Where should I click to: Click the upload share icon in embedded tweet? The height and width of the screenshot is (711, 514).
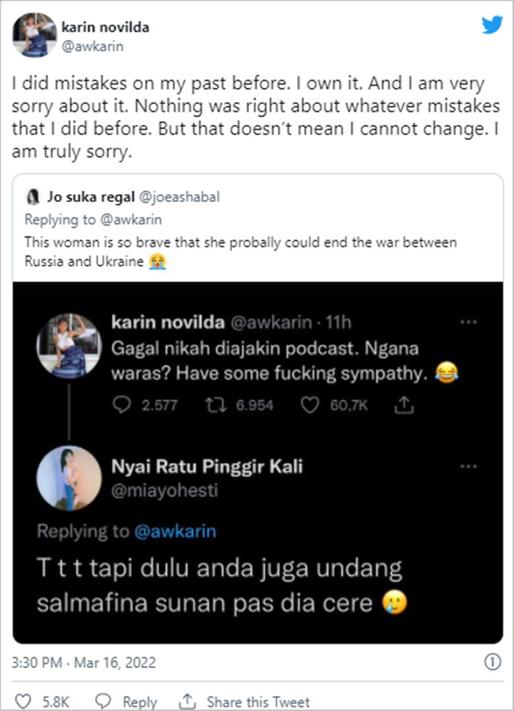click(404, 405)
